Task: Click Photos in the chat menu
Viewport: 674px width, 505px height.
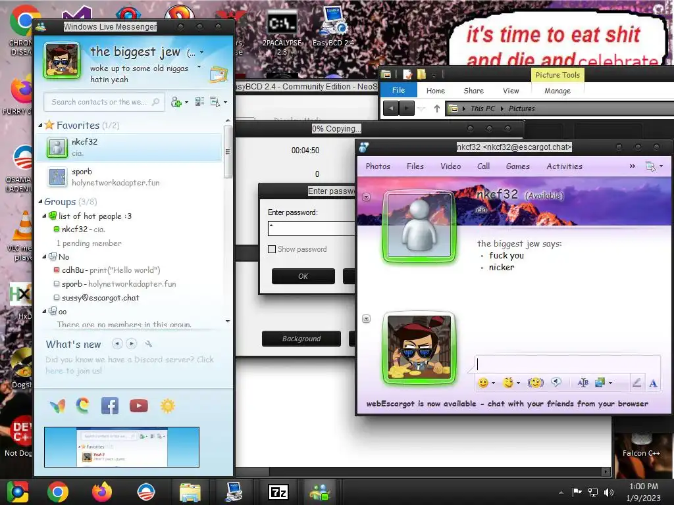Action: point(378,166)
